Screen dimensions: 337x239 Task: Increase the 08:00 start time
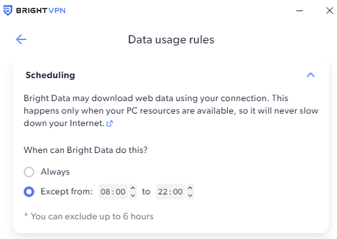[x=133, y=188]
